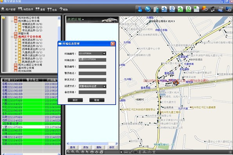Image resolution: width=233 pixels, height=155 pixels.
Task: Click the green MapX refresh icon
Action: (188, 9)
